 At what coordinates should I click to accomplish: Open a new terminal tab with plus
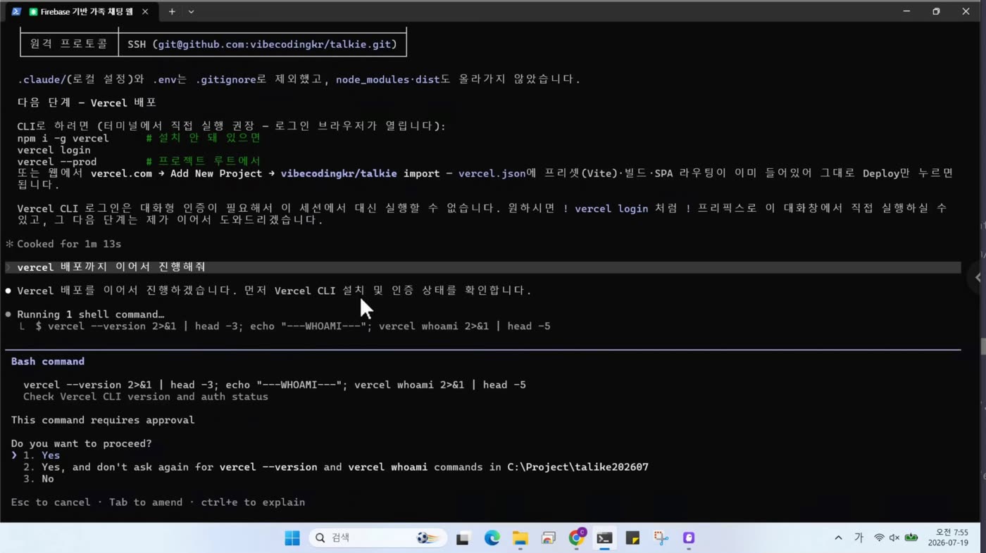172,12
